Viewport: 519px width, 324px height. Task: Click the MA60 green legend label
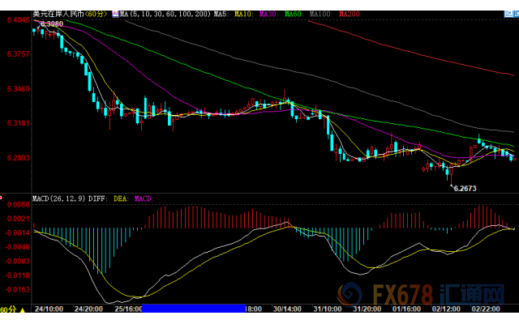pyautogui.click(x=294, y=14)
